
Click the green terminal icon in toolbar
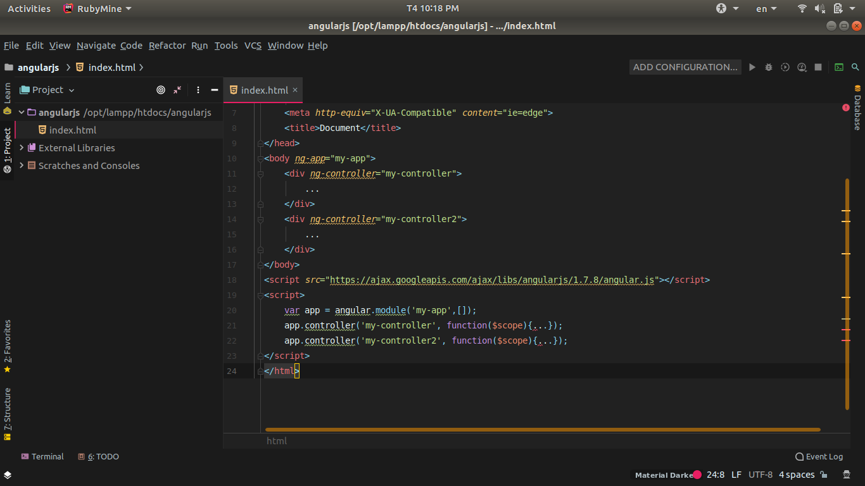[839, 67]
